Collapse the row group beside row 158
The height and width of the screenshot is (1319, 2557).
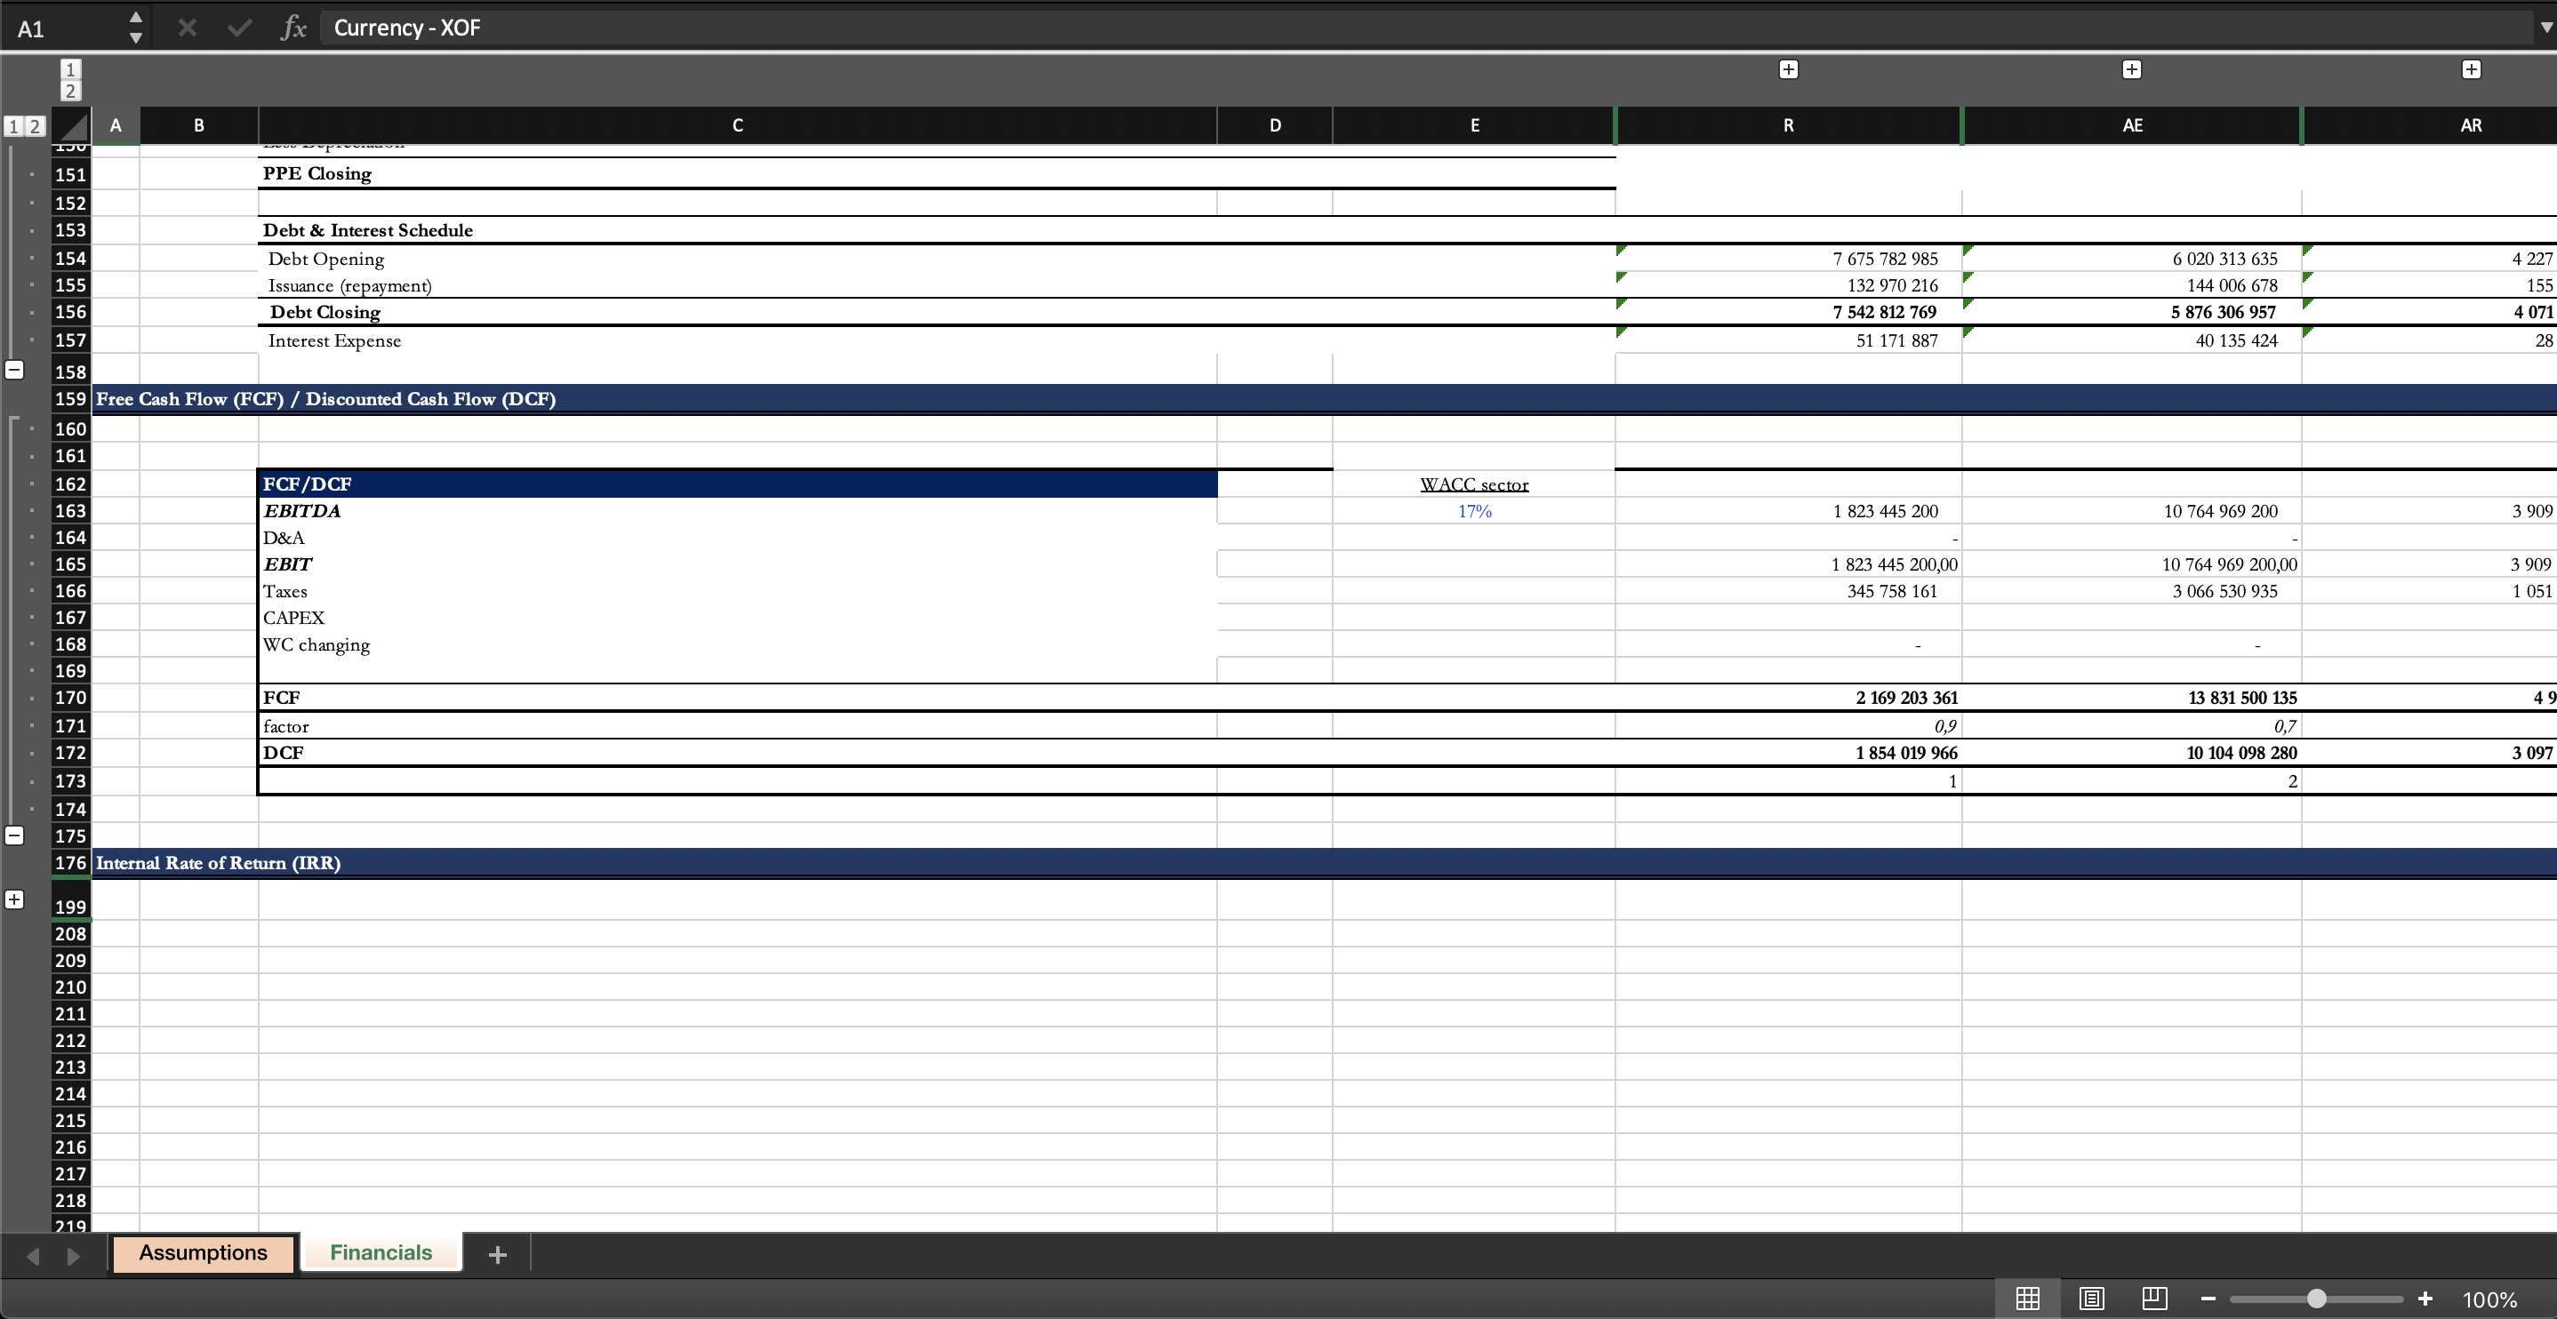pyautogui.click(x=15, y=369)
